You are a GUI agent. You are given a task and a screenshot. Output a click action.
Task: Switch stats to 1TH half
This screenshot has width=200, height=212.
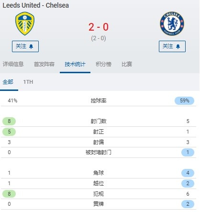28,82
